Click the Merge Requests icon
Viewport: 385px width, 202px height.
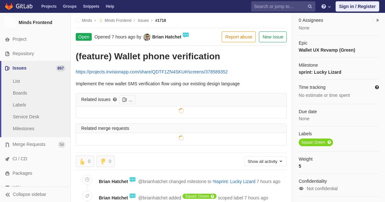tap(7, 144)
